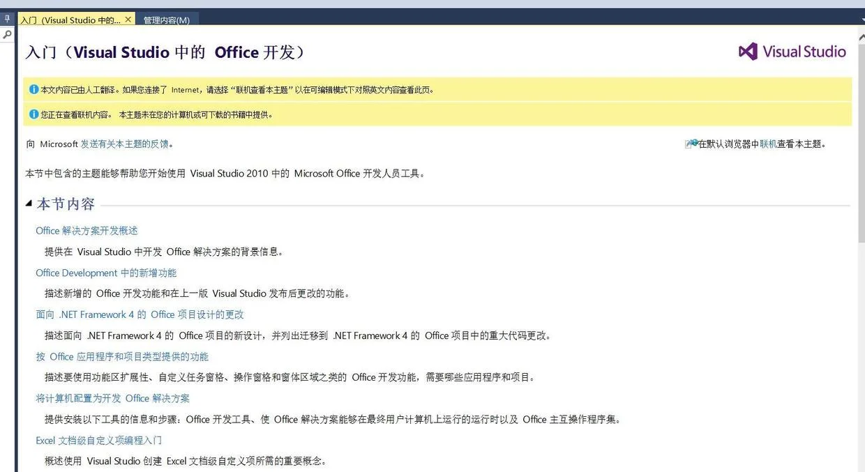Image resolution: width=865 pixels, height=472 pixels.
Task: Click the pin icon in the left strip
Action: pyautogui.click(x=7, y=19)
